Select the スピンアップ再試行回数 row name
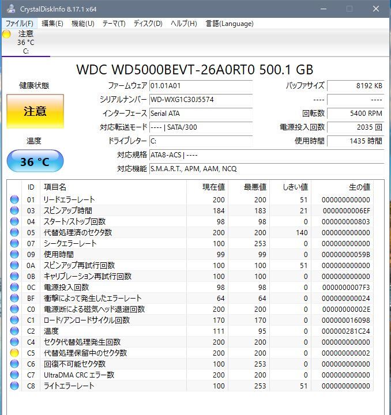This screenshot has height=415, width=391. [79, 265]
